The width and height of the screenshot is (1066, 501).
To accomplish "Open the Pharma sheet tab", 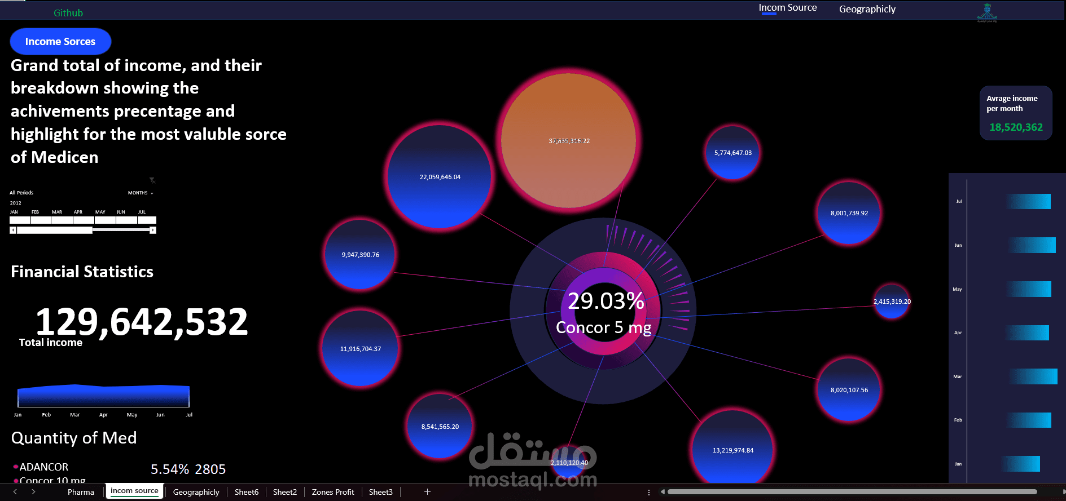I will (81, 492).
